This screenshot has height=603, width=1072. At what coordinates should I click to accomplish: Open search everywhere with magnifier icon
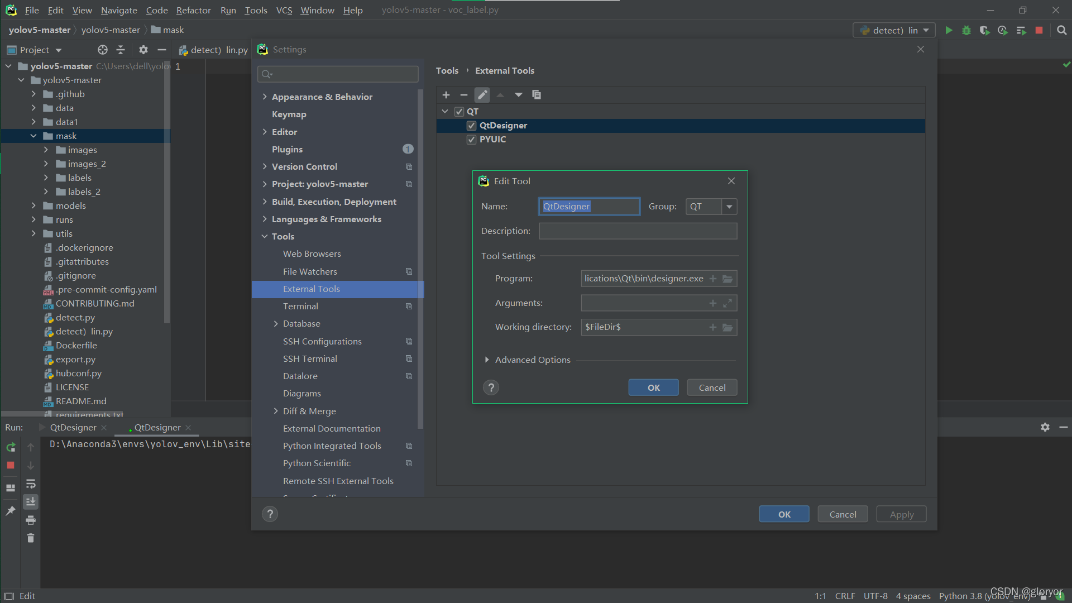(x=1061, y=30)
